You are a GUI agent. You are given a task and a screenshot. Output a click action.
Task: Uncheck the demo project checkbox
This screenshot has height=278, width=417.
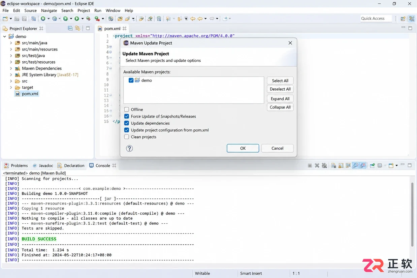click(131, 81)
